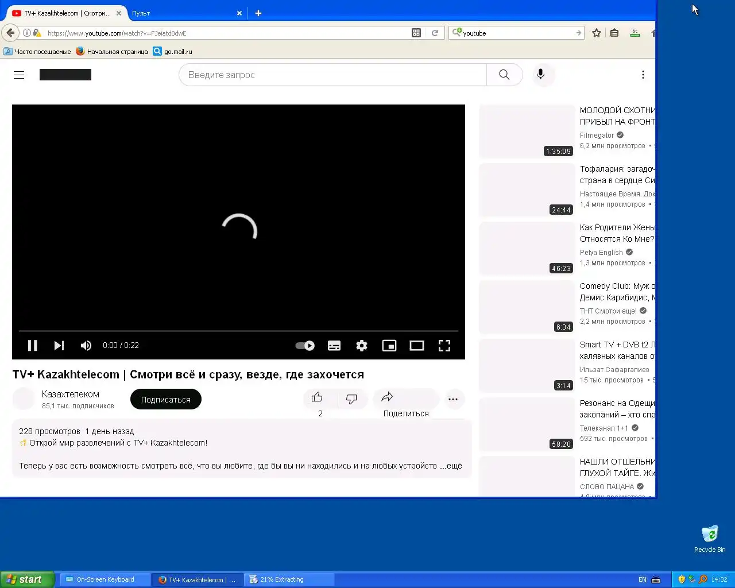This screenshot has width=735, height=588.
Task: Like the video with thumbs up
Action: click(x=317, y=398)
